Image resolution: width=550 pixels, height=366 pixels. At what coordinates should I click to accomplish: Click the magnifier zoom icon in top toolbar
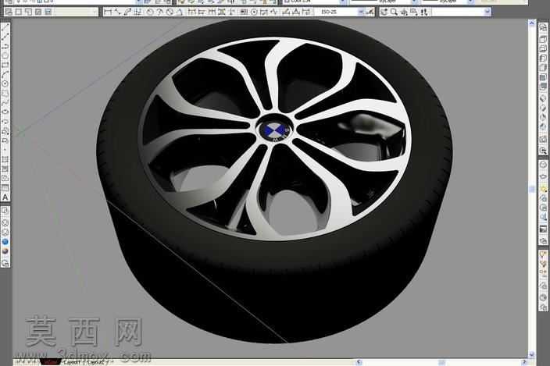[x=395, y=12]
